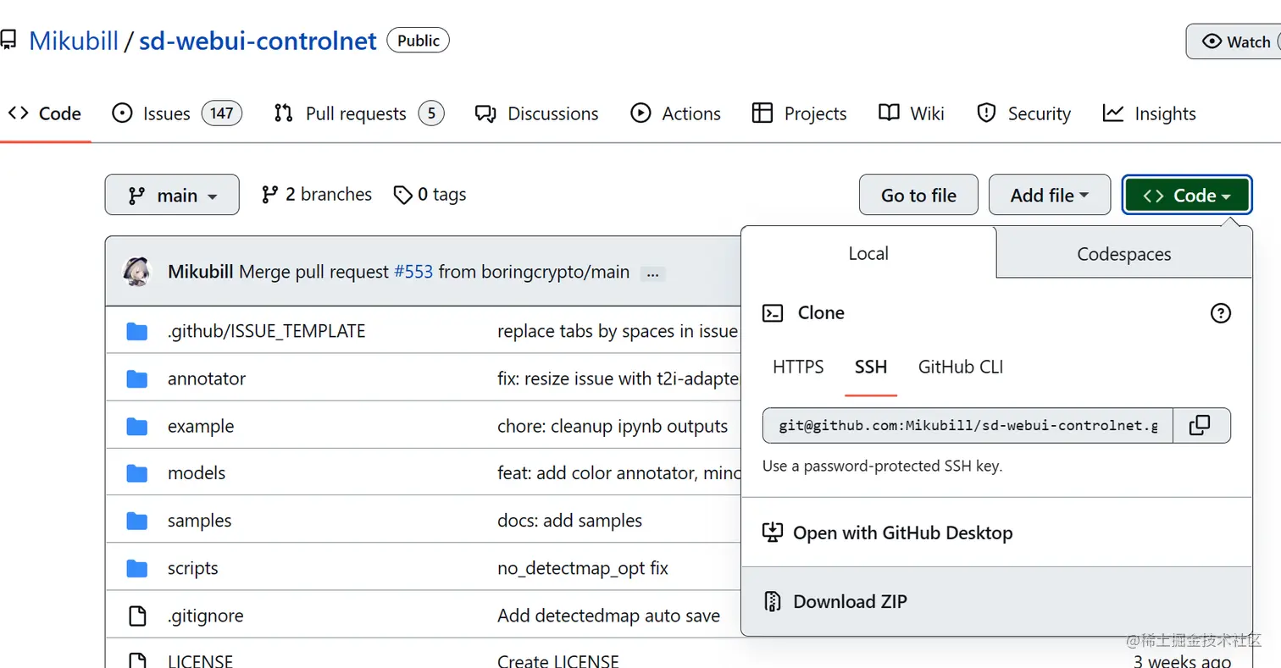
Task: Switch to the Codespaces tab
Action: coord(1123,254)
